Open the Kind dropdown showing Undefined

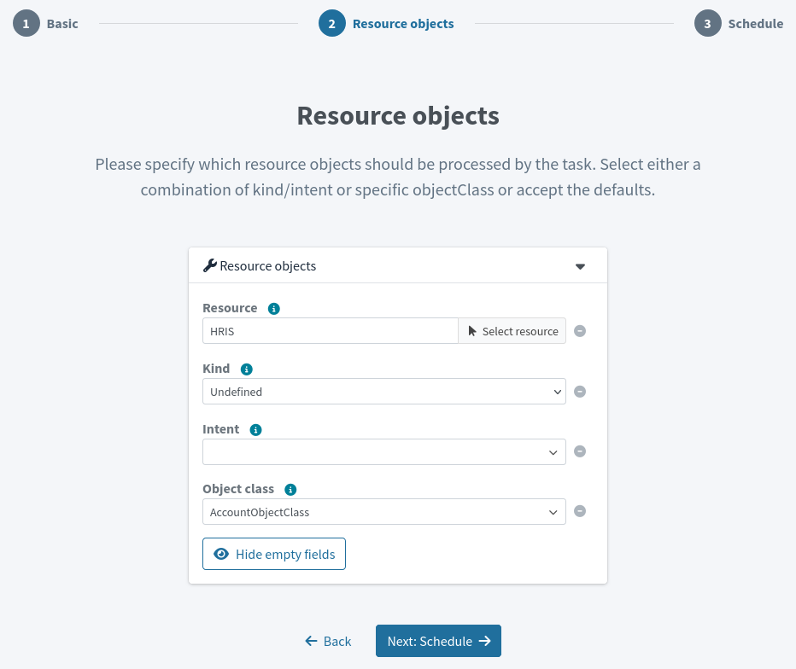(383, 392)
